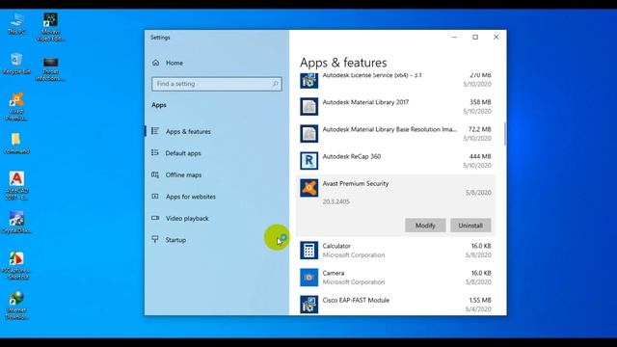Click the Cisco EAP-FAST Module icon
The image size is (617, 347).
point(308,305)
